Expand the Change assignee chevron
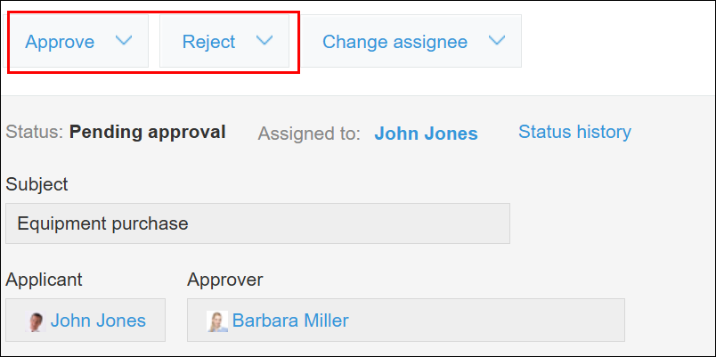The width and height of the screenshot is (716, 357). click(497, 41)
